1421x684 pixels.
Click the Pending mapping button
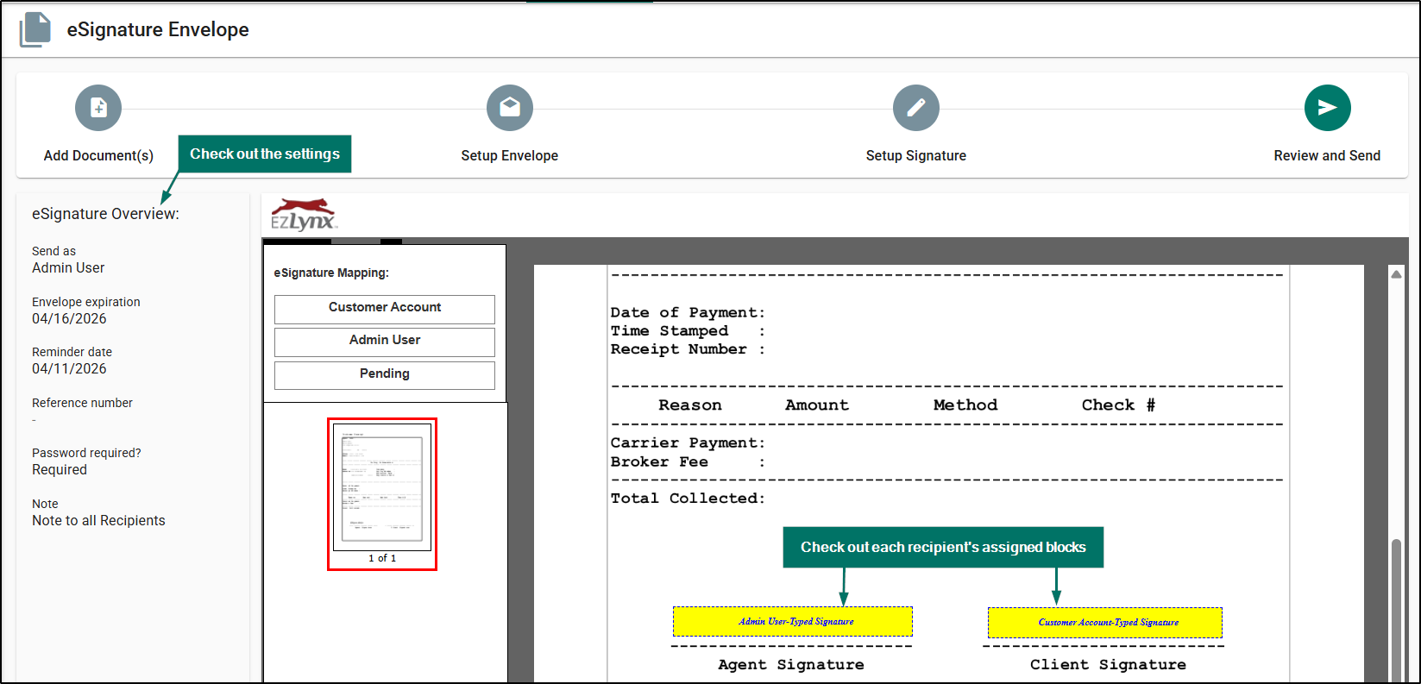pos(385,375)
